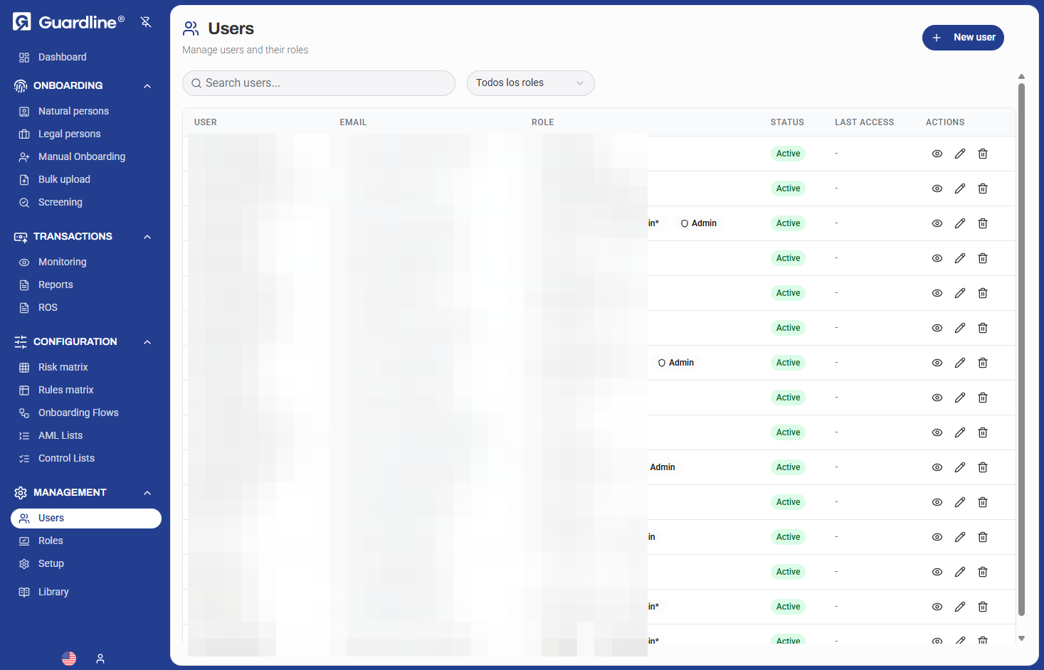
Task: Edit the second user with pencil icon
Action: pyautogui.click(x=960, y=188)
